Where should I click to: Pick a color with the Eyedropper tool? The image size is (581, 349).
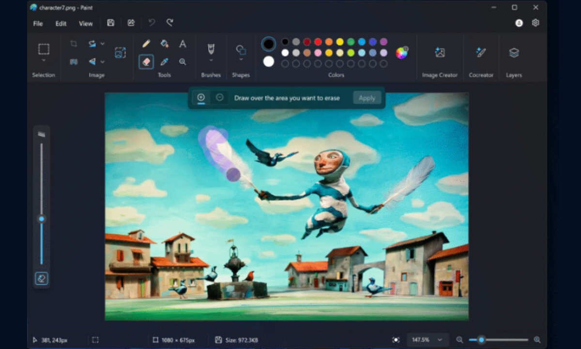pos(164,62)
